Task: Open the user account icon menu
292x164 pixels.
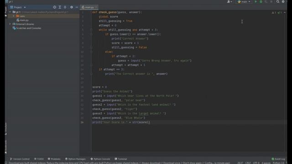Action: point(229,2)
